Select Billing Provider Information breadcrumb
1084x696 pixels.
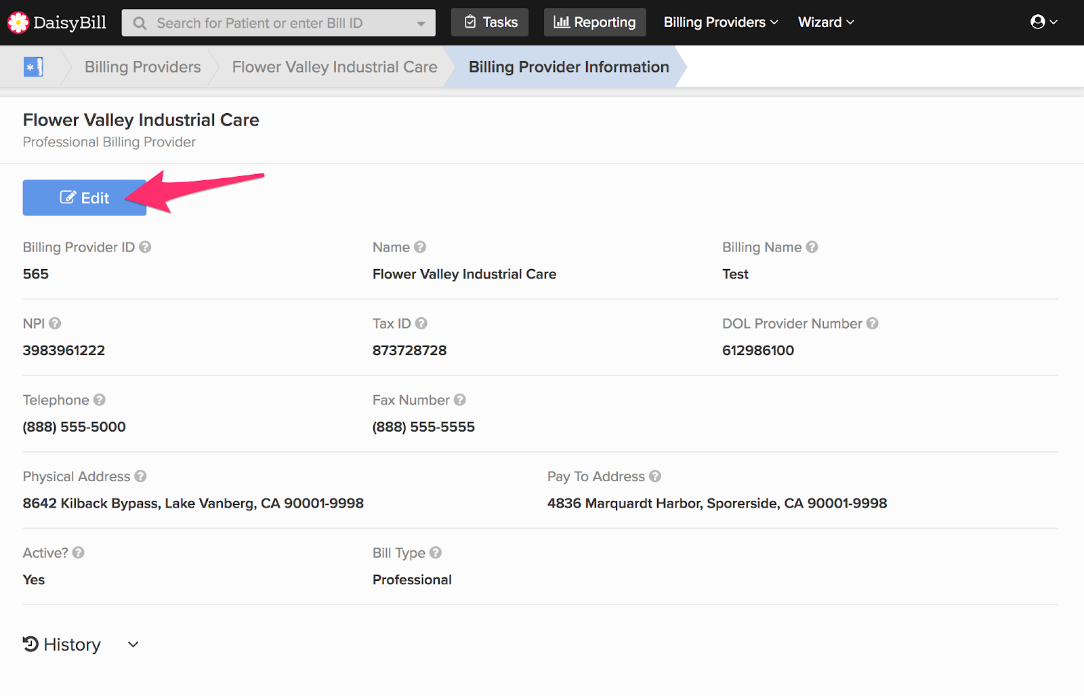click(569, 66)
